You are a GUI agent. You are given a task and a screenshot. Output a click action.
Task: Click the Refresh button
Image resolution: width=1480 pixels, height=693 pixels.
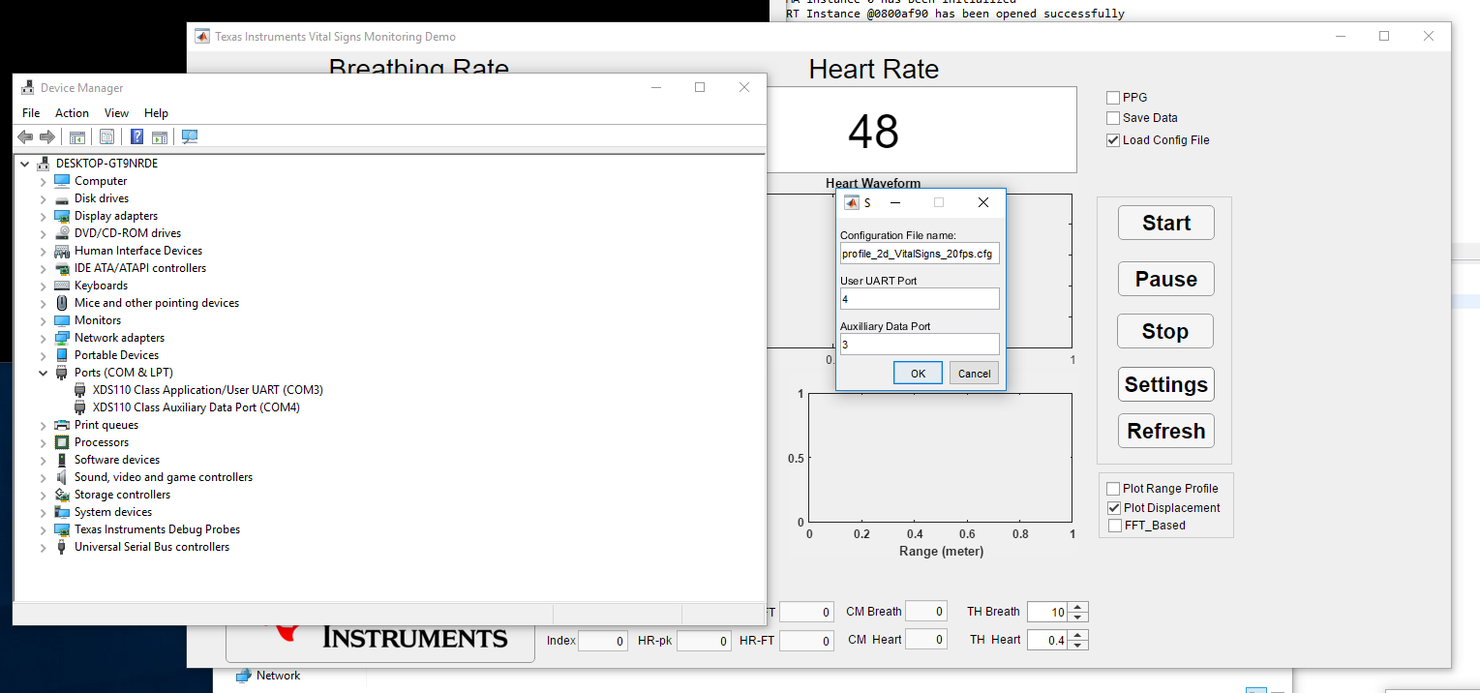[x=1165, y=431]
